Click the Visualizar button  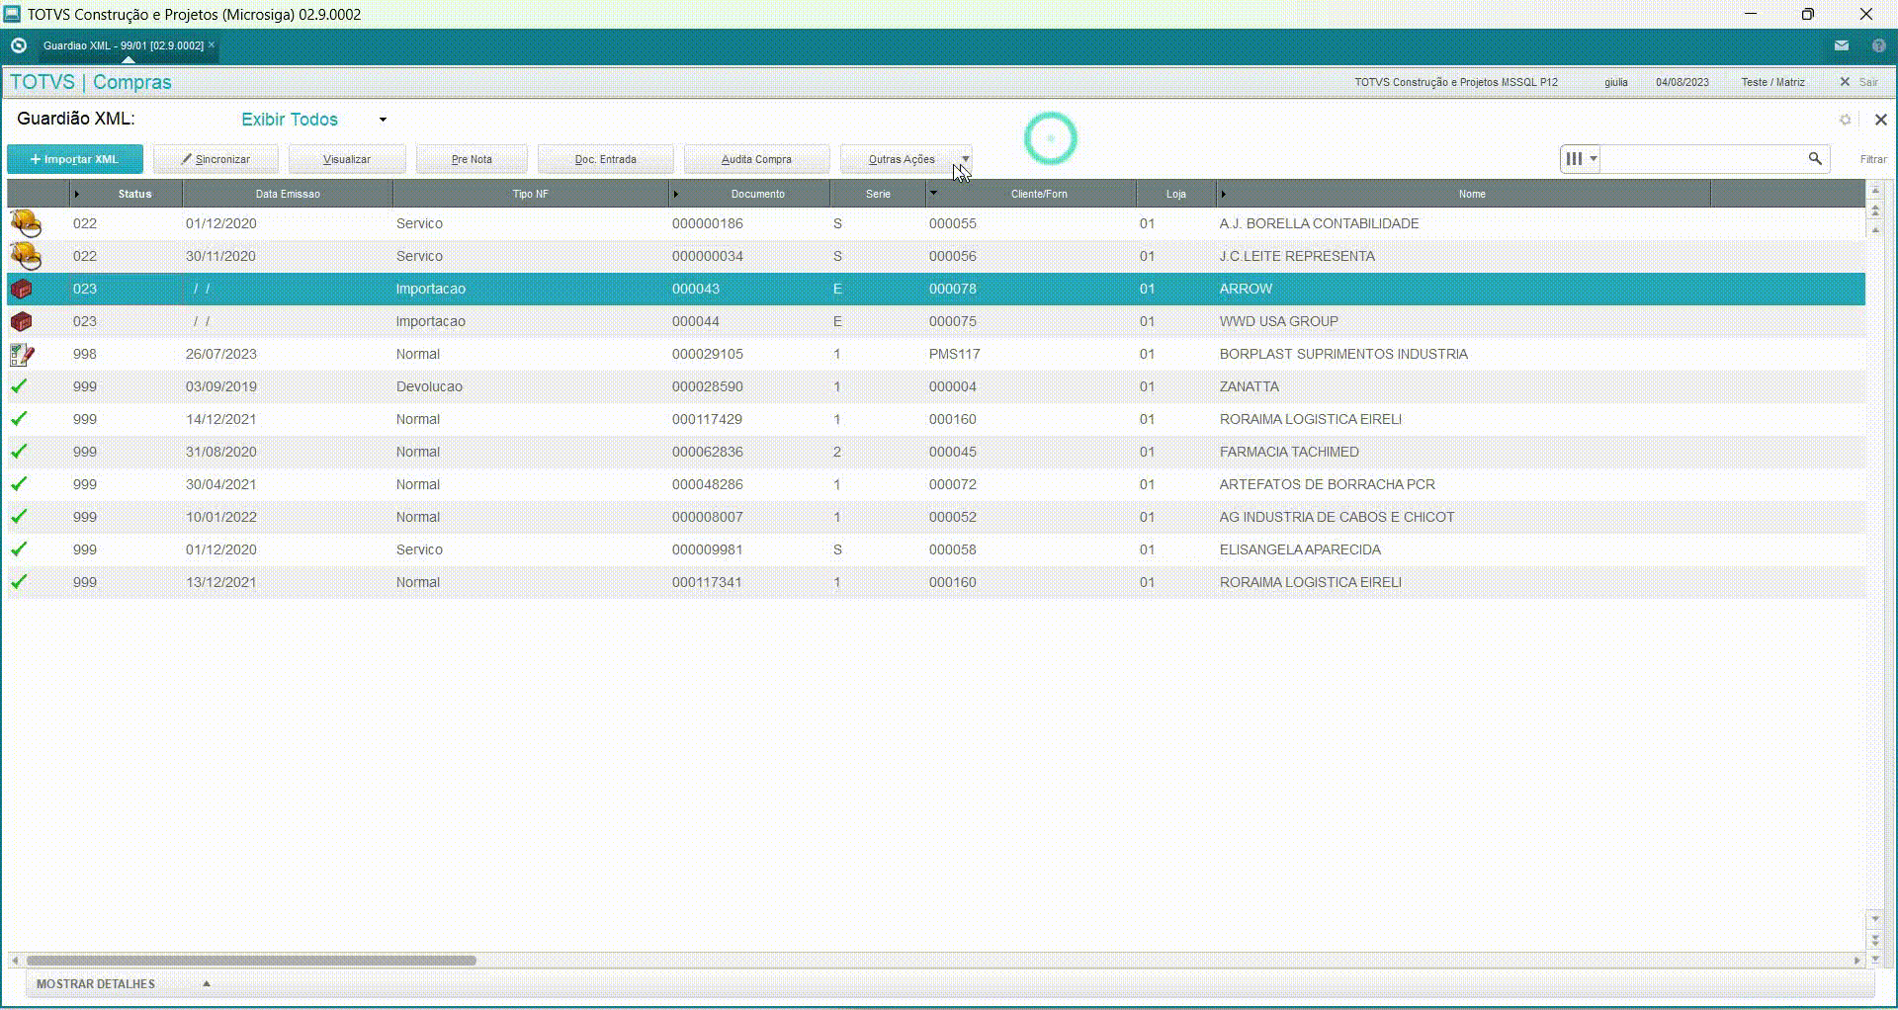point(347,159)
